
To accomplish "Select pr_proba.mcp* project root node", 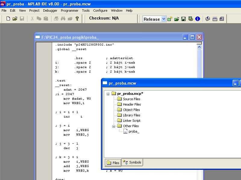I will coord(130,94).
